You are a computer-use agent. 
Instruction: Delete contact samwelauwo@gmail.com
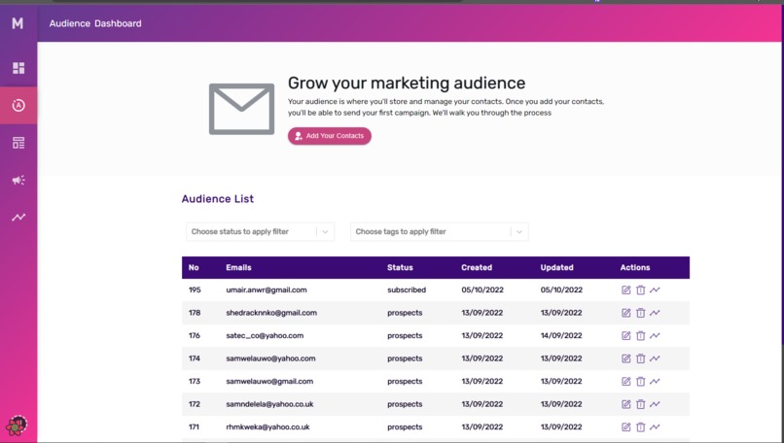pyautogui.click(x=640, y=382)
